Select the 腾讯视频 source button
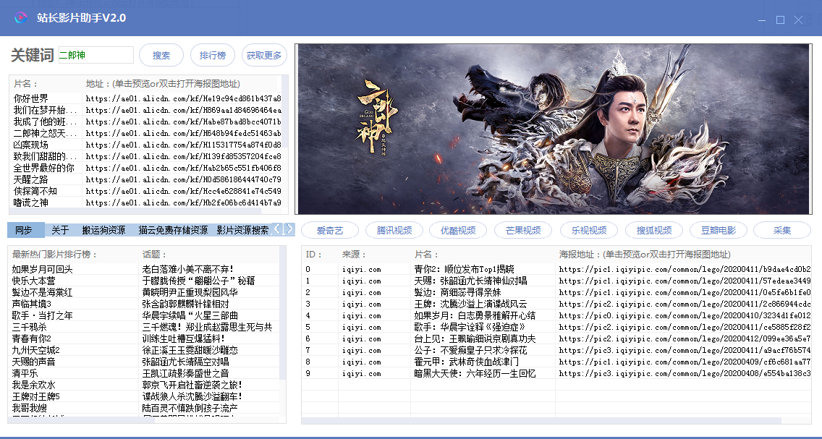The width and height of the screenshot is (822, 439). pyautogui.click(x=394, y=230)
